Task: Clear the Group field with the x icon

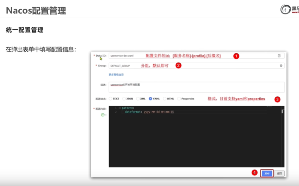Action: pos(281,66)
